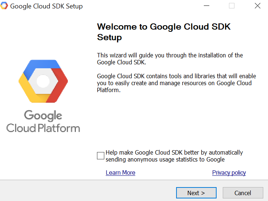This screenshot has height=201, width=268.
Task: Click the 'This wizard will guide you' paragraph
Action: tap(170, 59)
